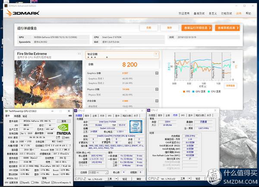Expand the Graphics score section

pos(157,73)
